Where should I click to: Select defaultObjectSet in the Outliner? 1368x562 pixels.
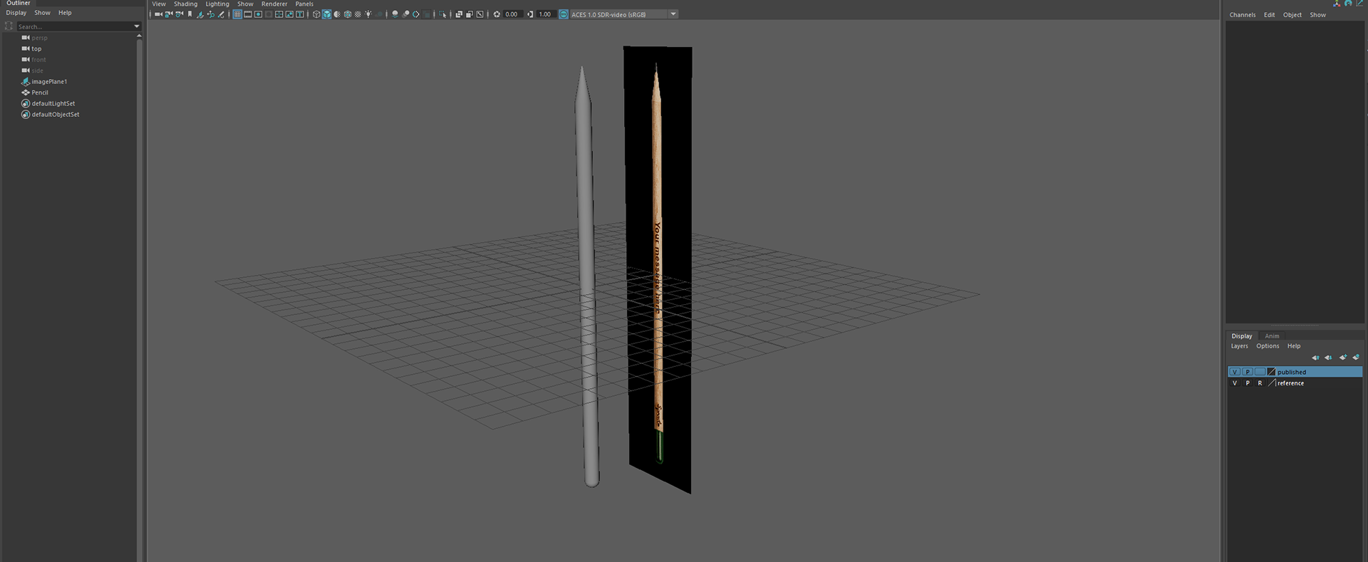click(55, 115)
